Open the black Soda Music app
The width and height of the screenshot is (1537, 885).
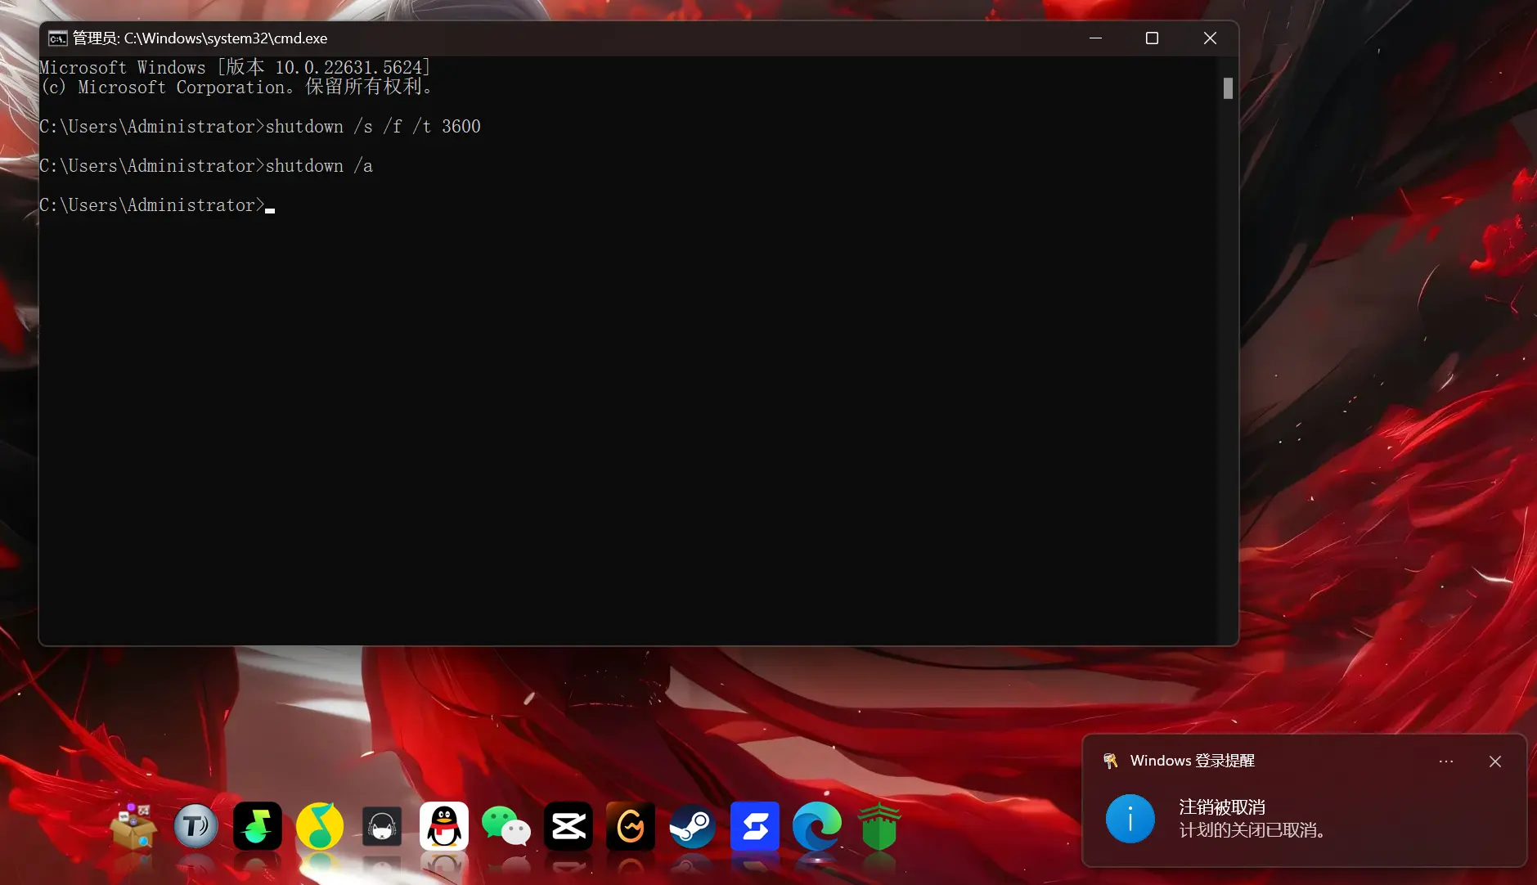pos(257,826)
